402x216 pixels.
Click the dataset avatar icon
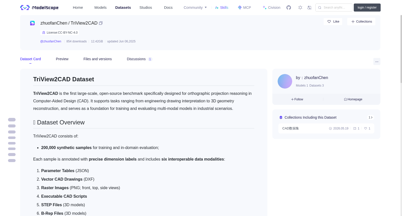coord(32,23)
